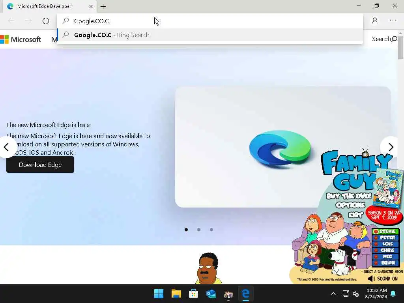Click the muted volume tray icon
Viewport: 404px width, 303px height.
[x=356, y=294]
